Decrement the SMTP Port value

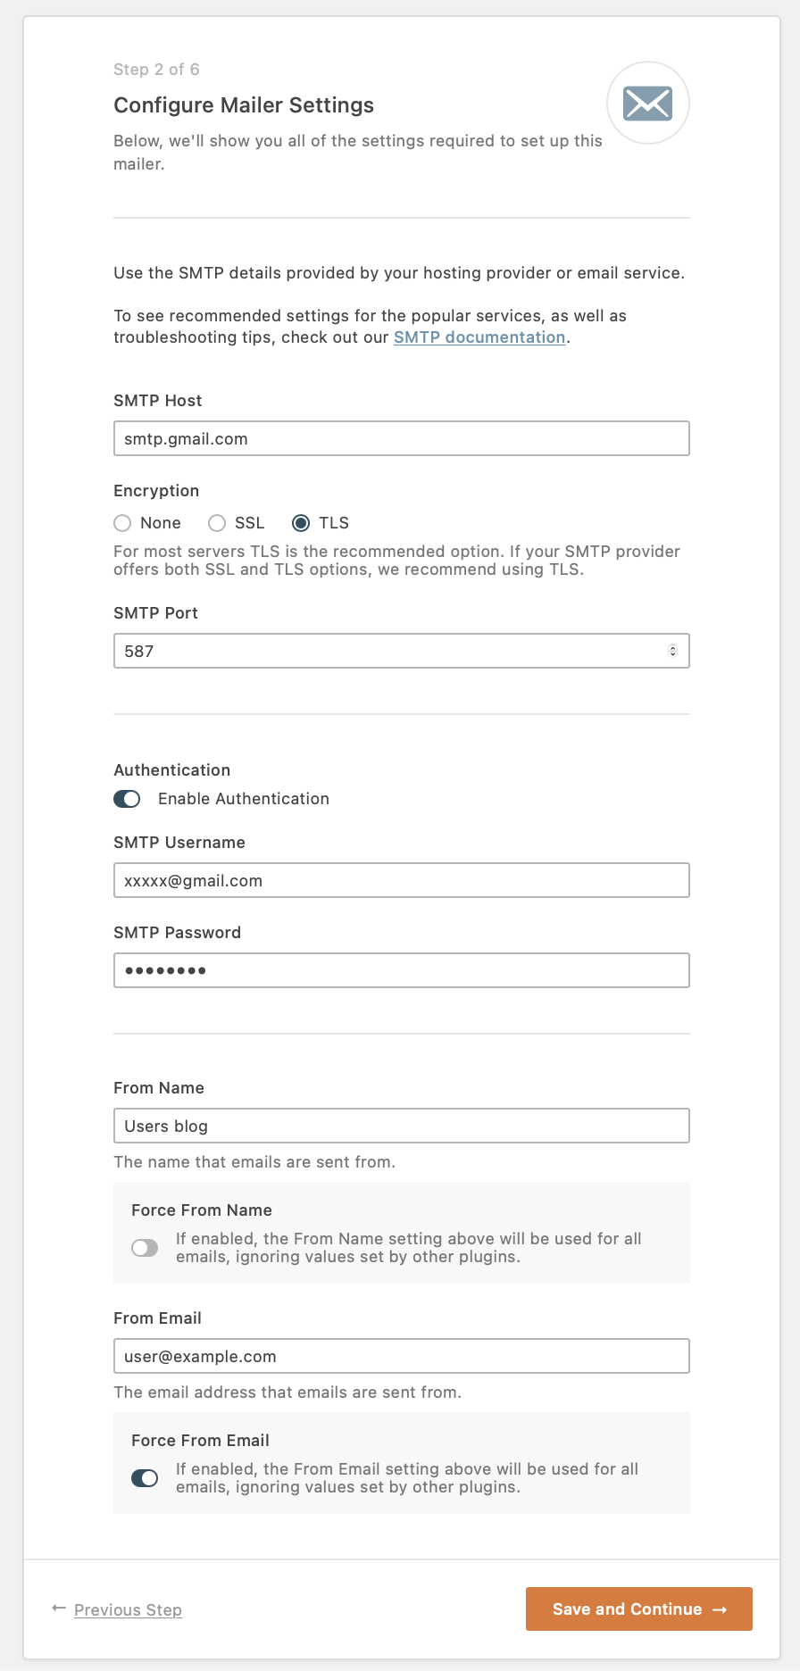click(674, 654)
